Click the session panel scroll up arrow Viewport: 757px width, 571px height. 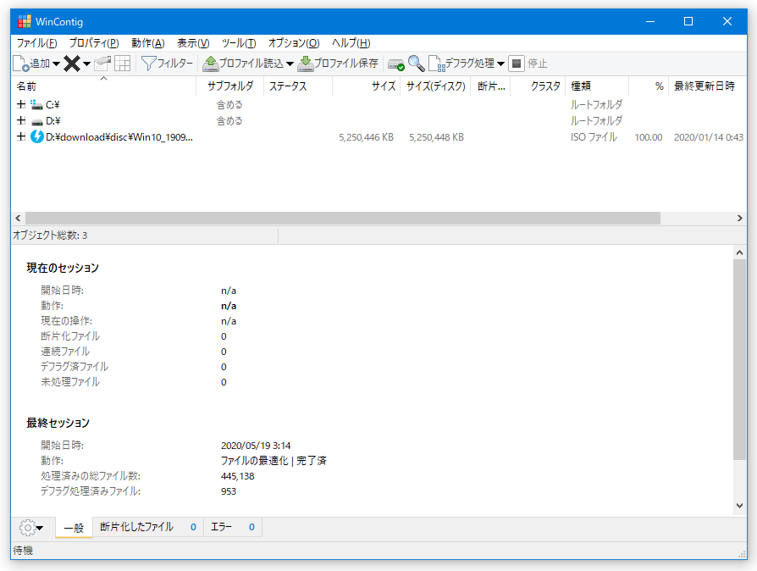(739, 252)
